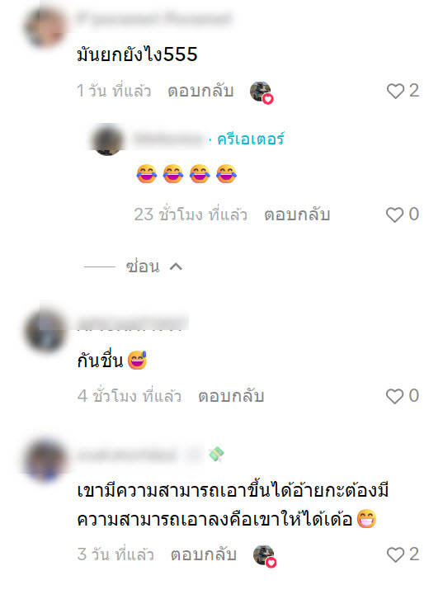Reply to the creator's emoji comment
The image size is (443, 599).
(x=297, y=215)
